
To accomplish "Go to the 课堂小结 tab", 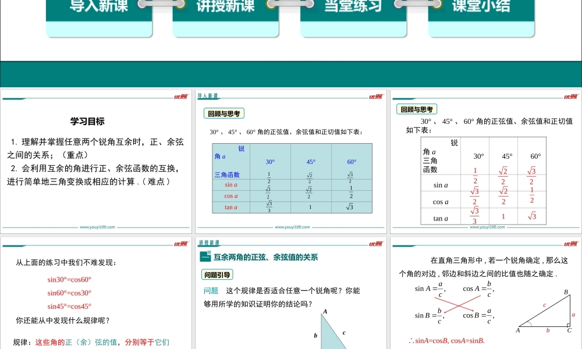I will 481,7.
